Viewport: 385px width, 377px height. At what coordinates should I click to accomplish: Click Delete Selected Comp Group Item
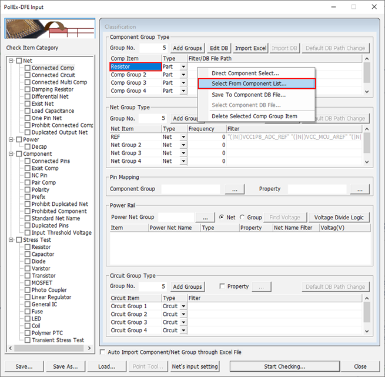click(x=254, y=116)
